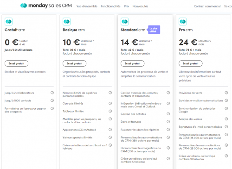Click the Gratuit crm heading
This screenshot has width=232, height=169.
(x=15, y=30)
